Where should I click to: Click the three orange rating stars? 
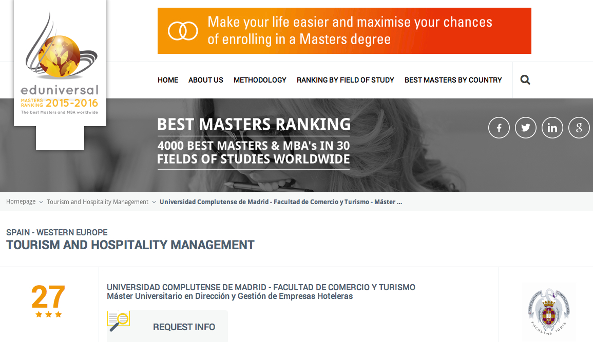tap(48, 314)
